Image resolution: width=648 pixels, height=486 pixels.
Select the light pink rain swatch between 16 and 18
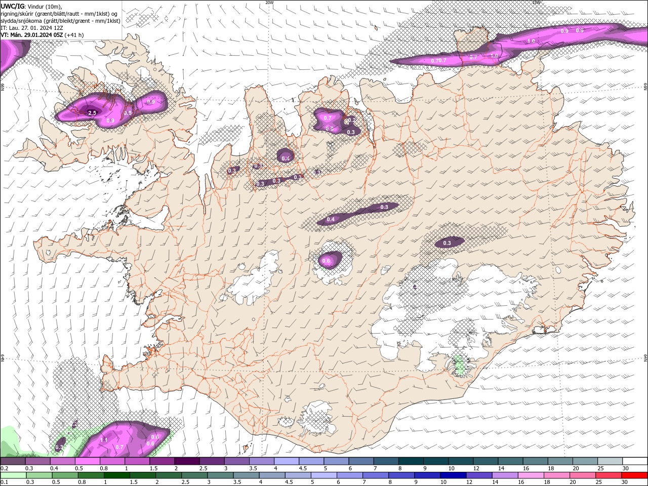[531, 475]
